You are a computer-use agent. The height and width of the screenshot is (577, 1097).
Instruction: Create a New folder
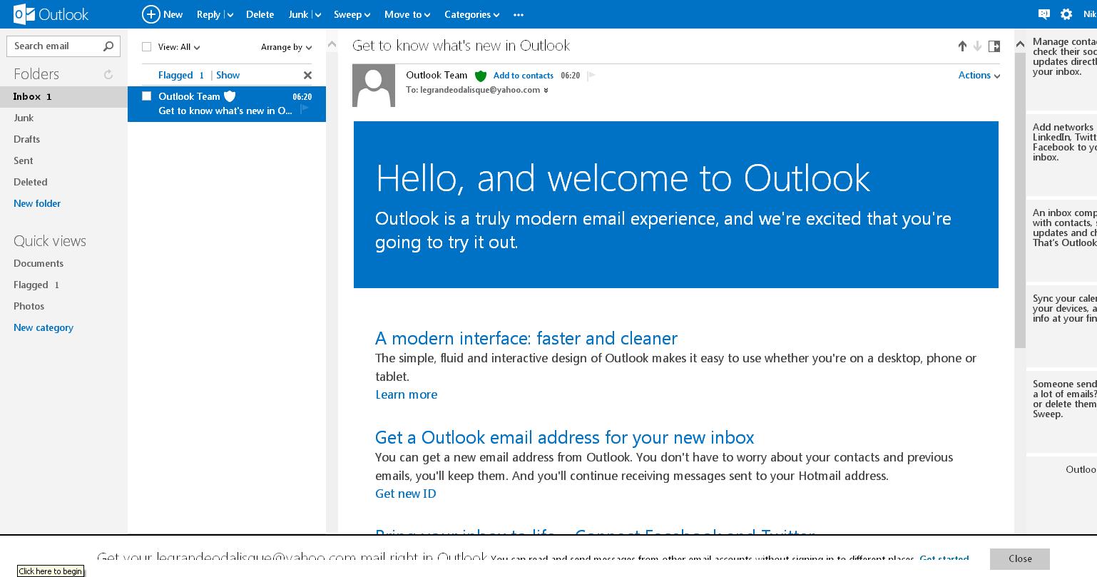37,203
